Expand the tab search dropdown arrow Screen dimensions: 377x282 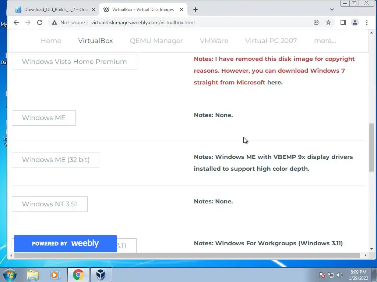point(332,10)
